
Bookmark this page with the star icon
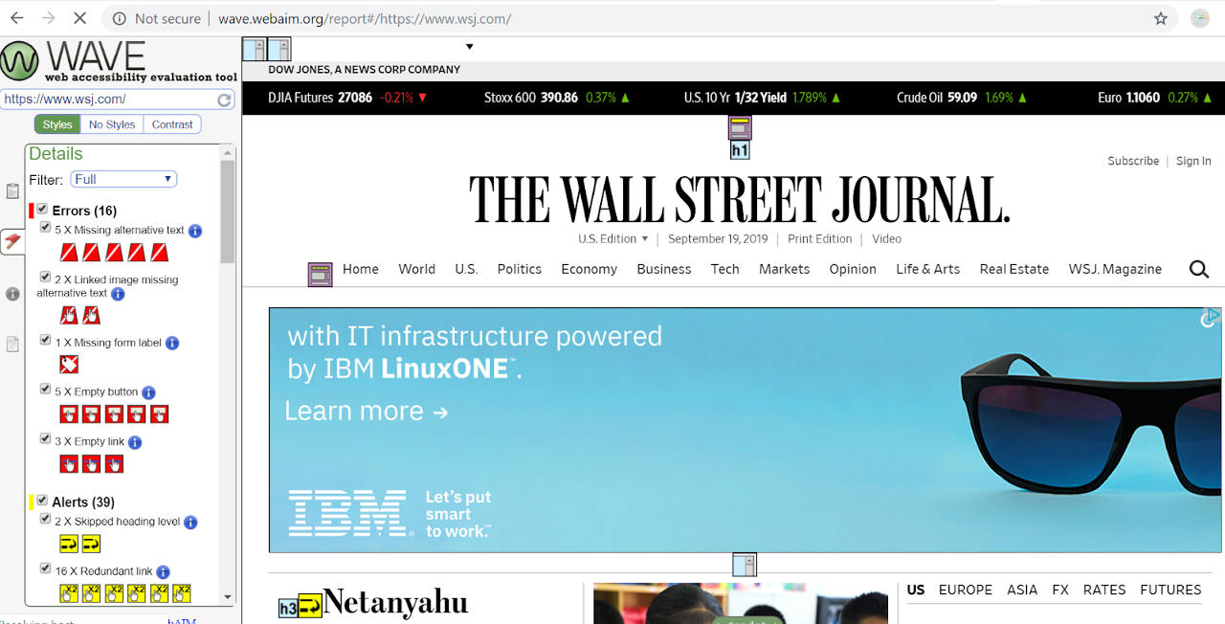1161,18
